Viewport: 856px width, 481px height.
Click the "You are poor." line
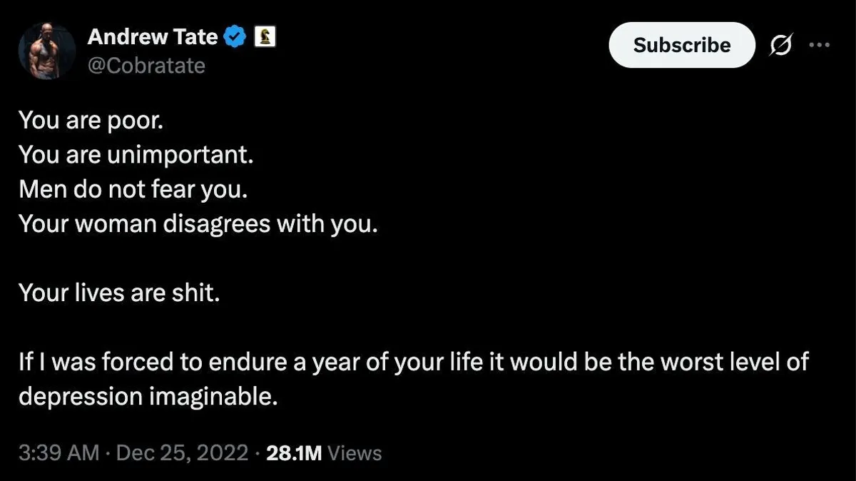tap(91, 119)
